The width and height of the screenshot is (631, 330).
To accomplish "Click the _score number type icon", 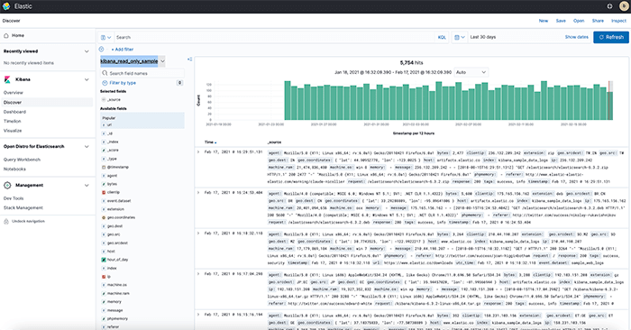I will (x=104, y=150).
